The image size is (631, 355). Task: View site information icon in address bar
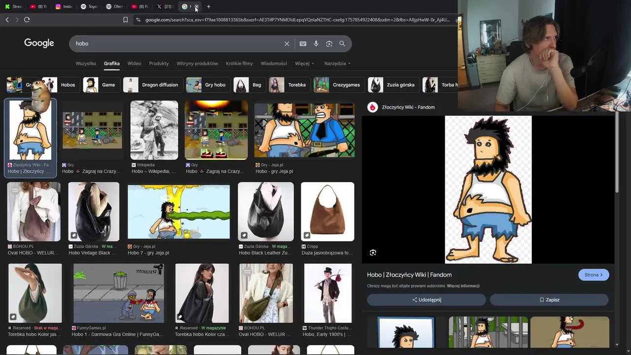click(x=138, y=20)
